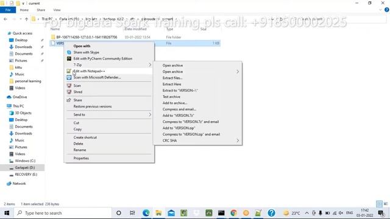The width and height of the screenshot is (390, 219).
Task: Go back with the back arrow
Action: (x=5, y=19)
